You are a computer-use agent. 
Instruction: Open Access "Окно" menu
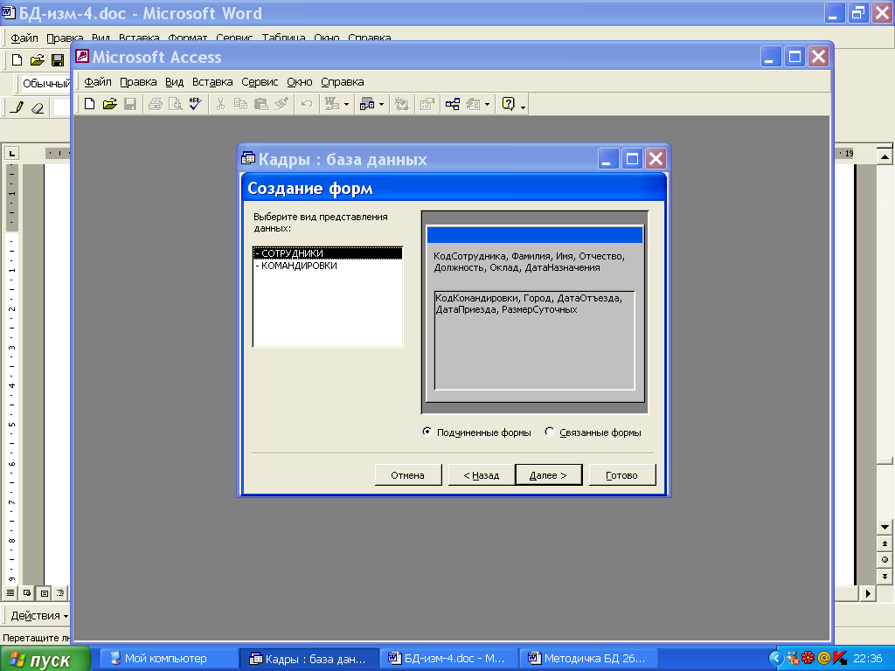[x=300, y=81]
